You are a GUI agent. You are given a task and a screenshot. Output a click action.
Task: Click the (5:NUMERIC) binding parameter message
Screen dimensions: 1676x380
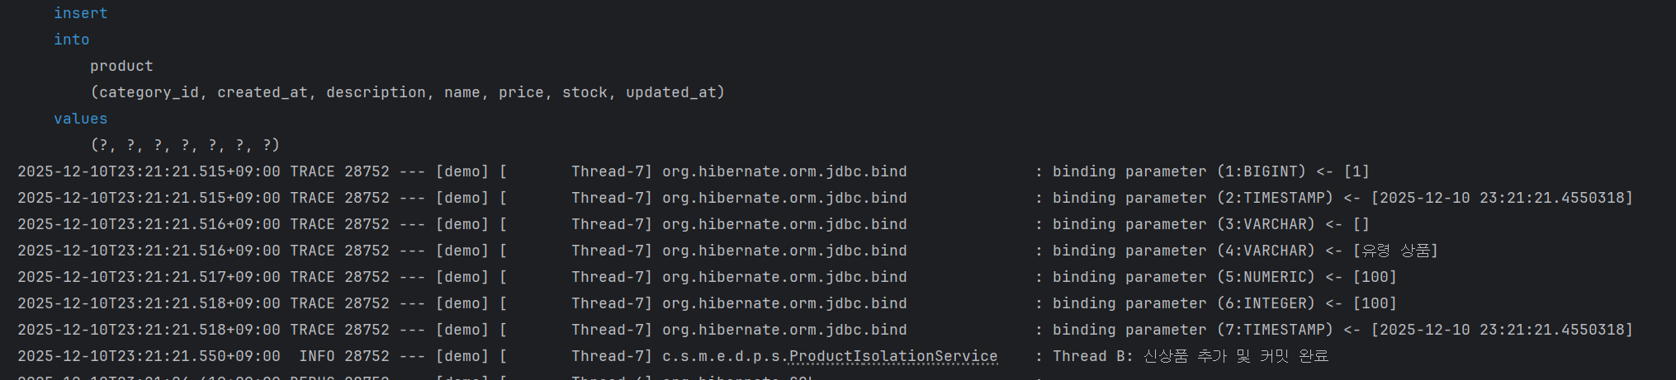click(1224, 277)
